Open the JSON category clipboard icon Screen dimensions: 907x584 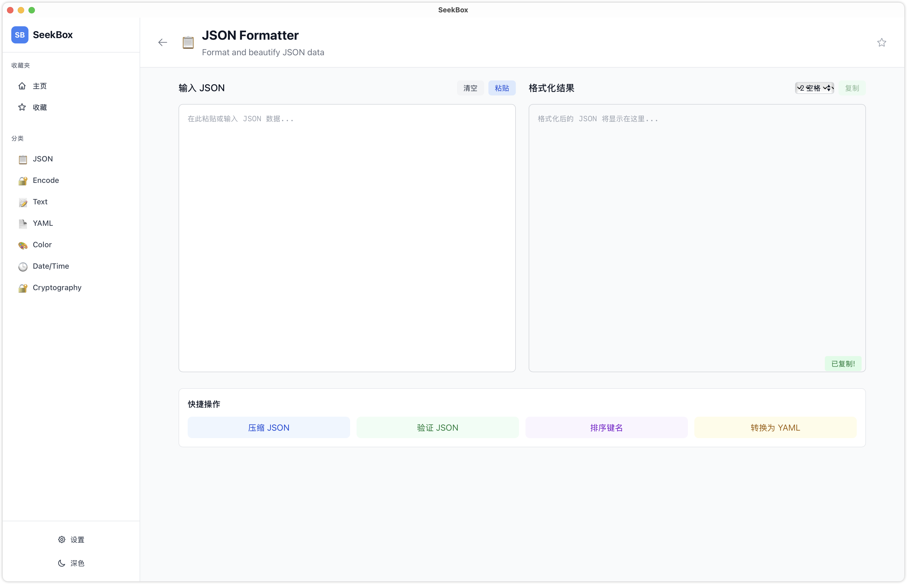pyautogui.click(x=23, y=159)
